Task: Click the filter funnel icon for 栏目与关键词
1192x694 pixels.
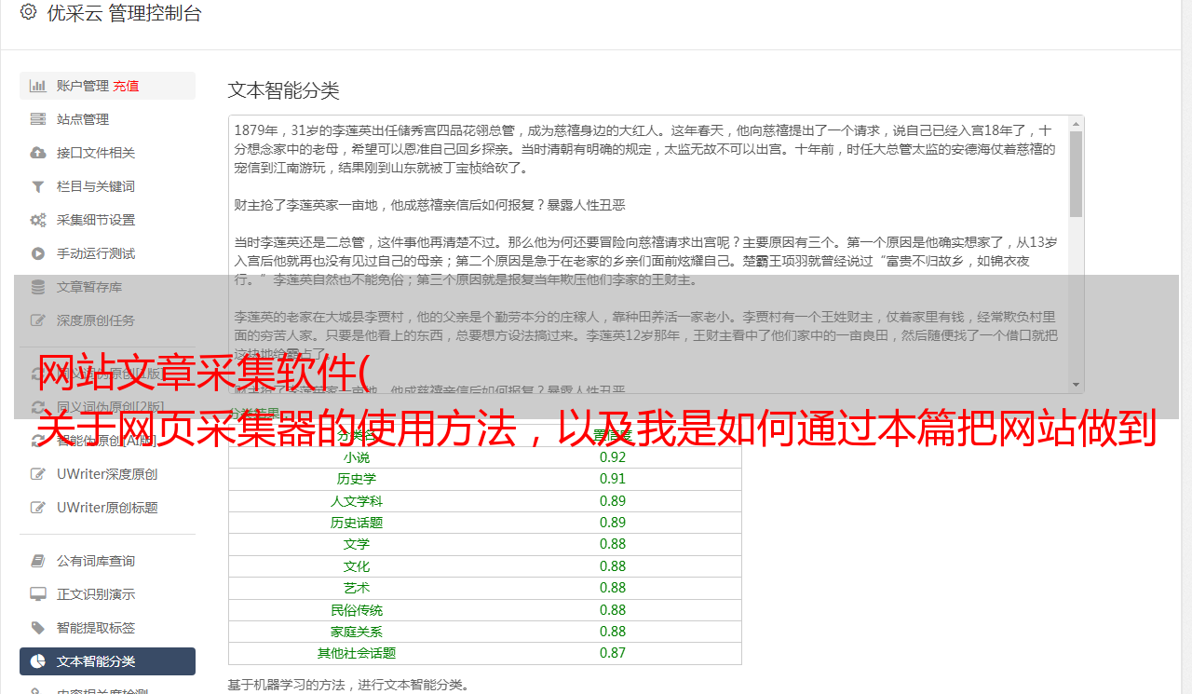Action: coord(38,186)
